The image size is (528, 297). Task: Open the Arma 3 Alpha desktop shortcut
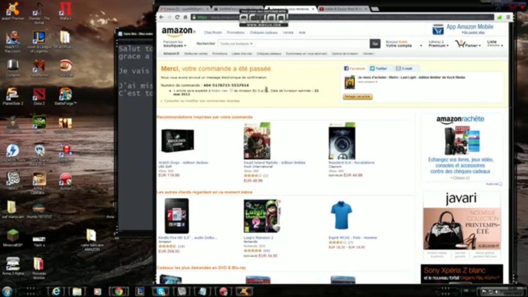coord(12,266)
